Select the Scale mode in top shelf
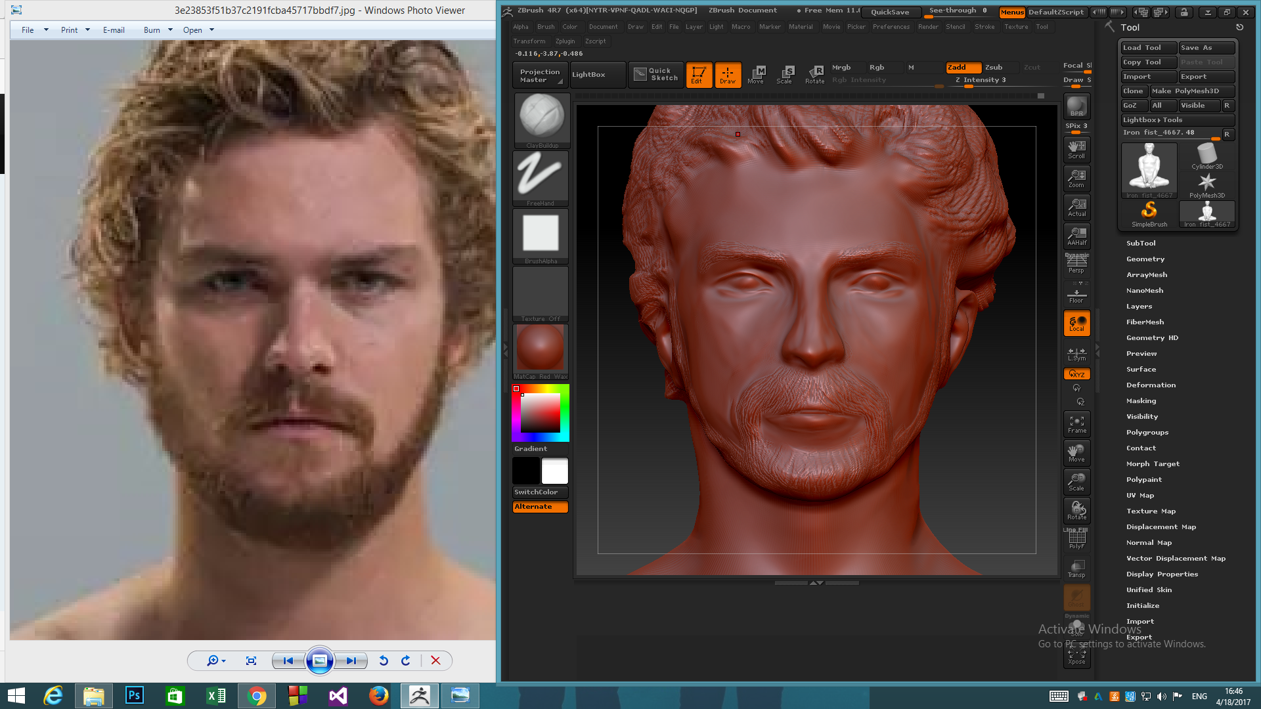1261x709 pixels. (785, 75)
